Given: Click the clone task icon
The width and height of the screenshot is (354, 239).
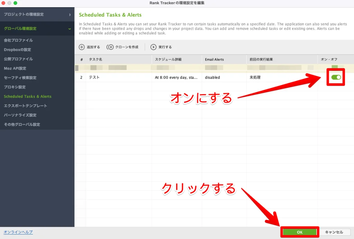Looking at the screenshot, I should [x=110, y=47].
